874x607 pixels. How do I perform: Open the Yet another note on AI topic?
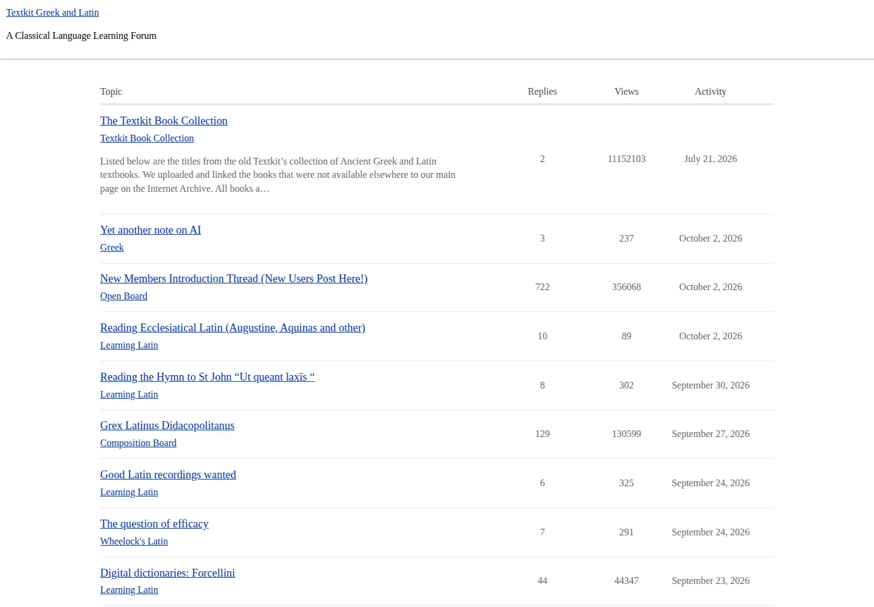click(x=151, y=230)
